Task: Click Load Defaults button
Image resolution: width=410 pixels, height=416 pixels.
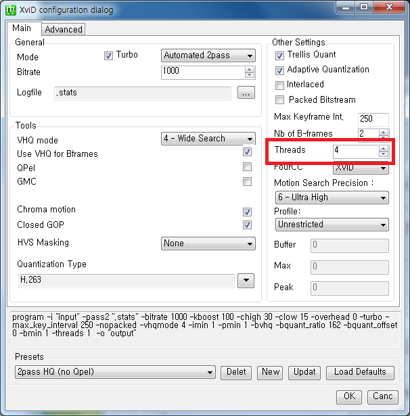Action: coord(360,373)
